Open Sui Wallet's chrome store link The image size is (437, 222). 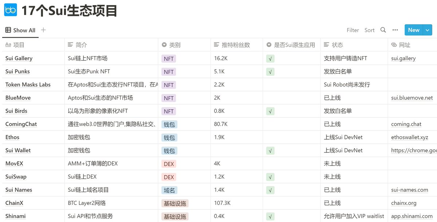coord(414,150)
